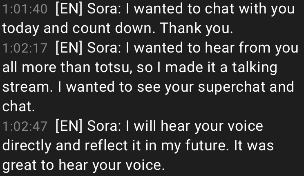The image size is (304, 176).
Task: Click the word "reflect" in the last message
Action: point(106,145)
